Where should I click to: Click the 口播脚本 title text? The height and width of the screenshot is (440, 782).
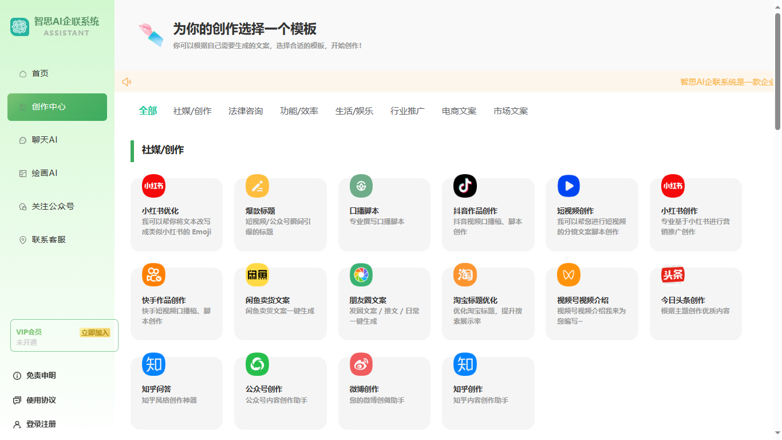[x=365, y=211]
